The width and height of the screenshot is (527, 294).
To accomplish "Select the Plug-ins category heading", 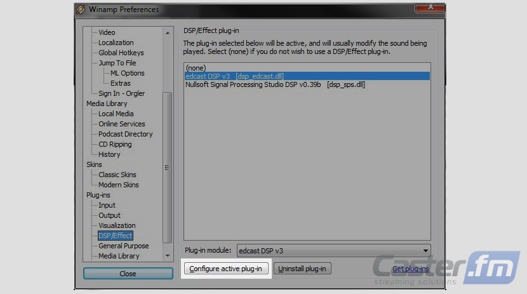I will tap(98, 195).
